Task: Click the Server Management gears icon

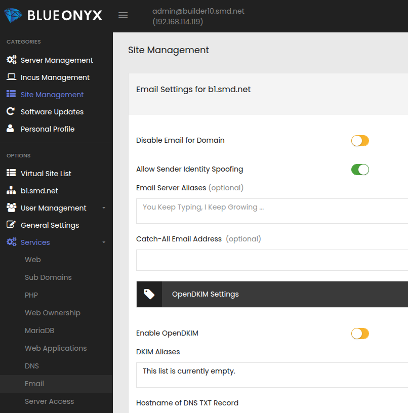Action: [11, 60]
